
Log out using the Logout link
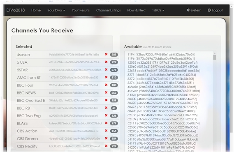point(215,10)
